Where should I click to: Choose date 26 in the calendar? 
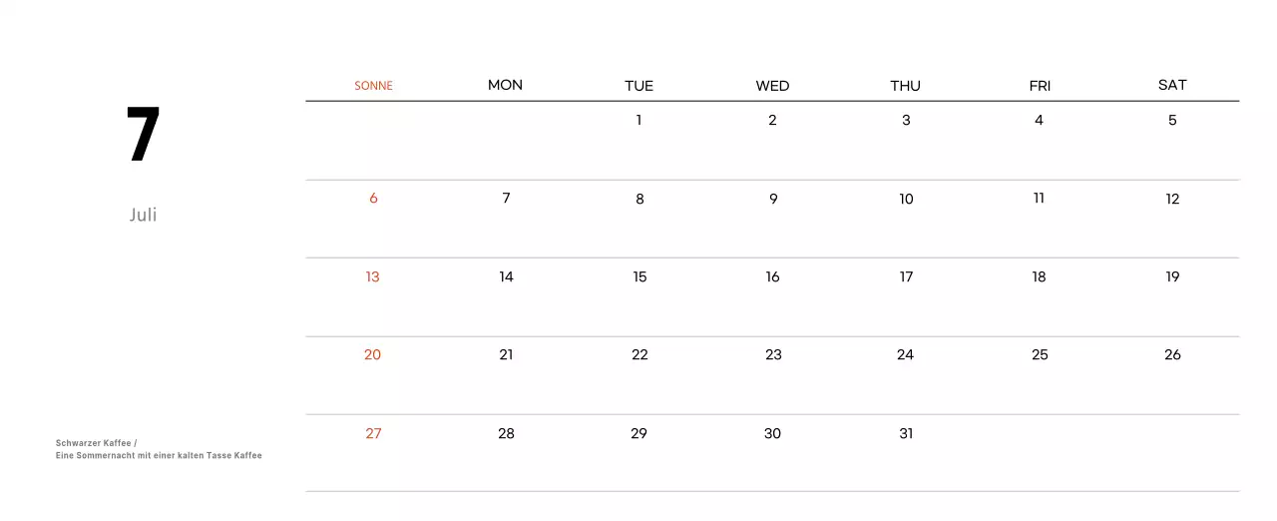(x=1172, y=354)
